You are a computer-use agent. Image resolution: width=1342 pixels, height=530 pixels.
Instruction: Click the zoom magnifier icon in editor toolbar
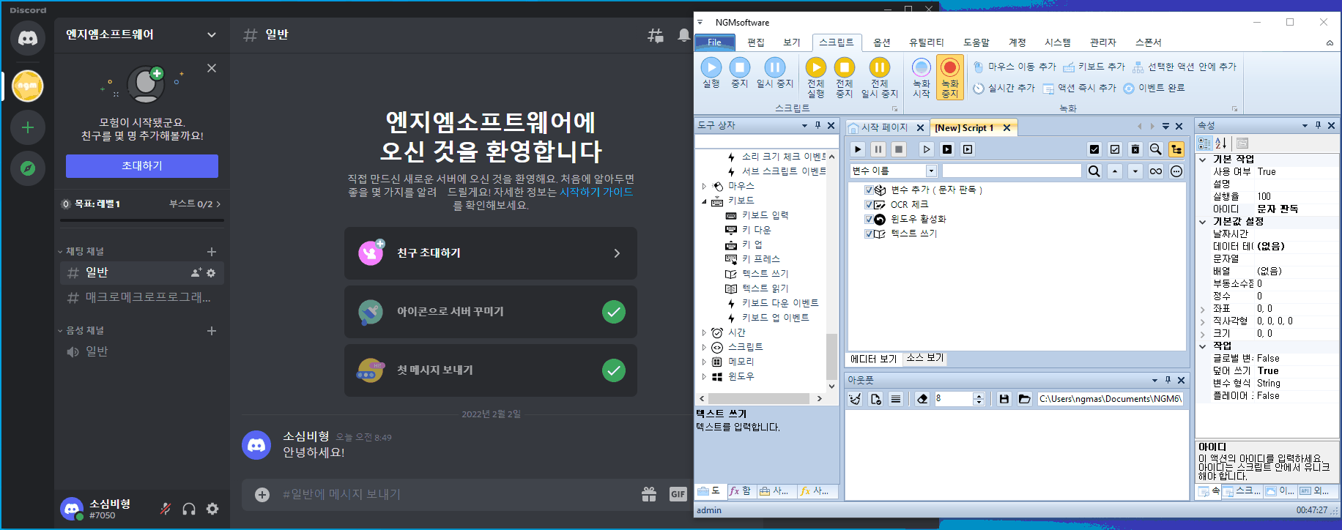coord(1156,149)
